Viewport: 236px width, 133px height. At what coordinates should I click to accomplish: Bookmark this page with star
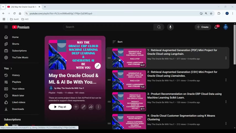[211, 13]
